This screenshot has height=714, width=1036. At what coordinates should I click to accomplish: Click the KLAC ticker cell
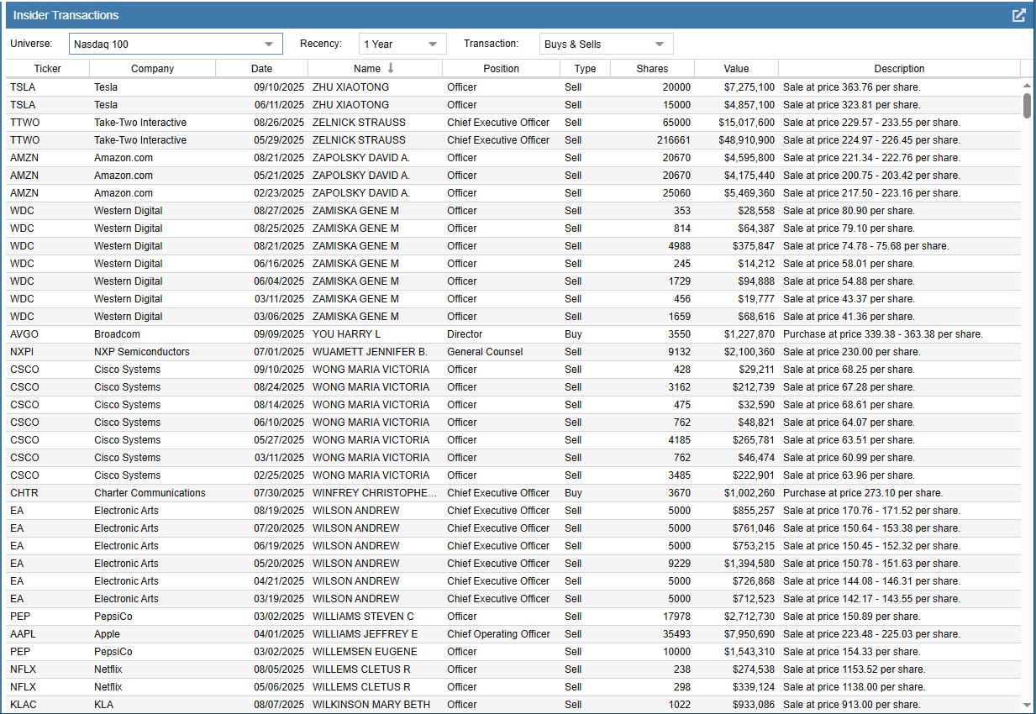click(24, 705)
